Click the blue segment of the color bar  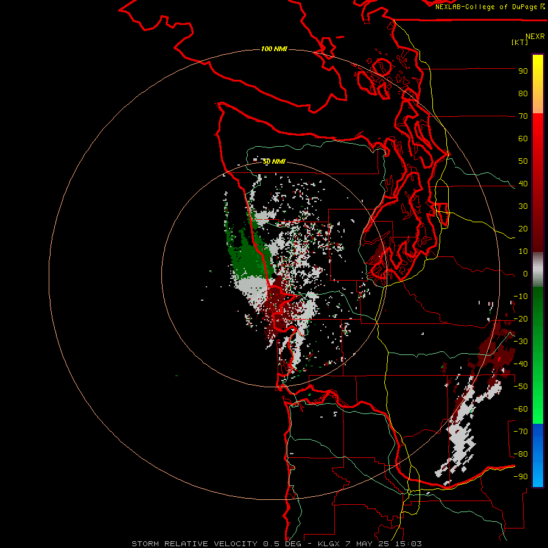(x=538, y=455)
